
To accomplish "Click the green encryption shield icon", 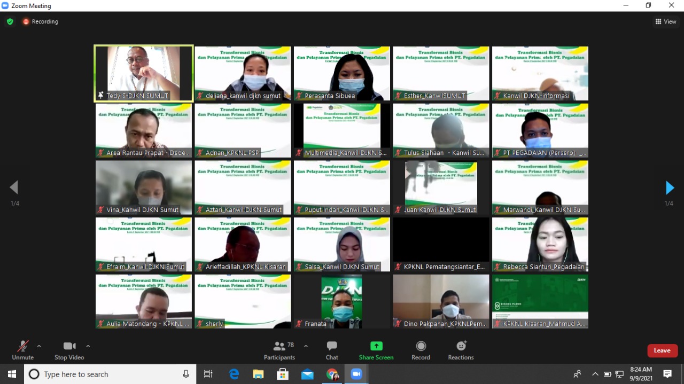I will (x=10, y=22).
